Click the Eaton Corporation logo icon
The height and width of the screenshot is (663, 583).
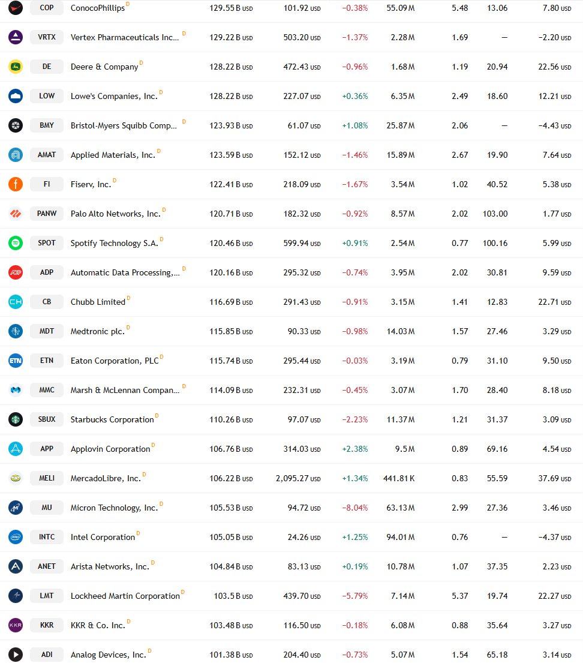[16, 360]
